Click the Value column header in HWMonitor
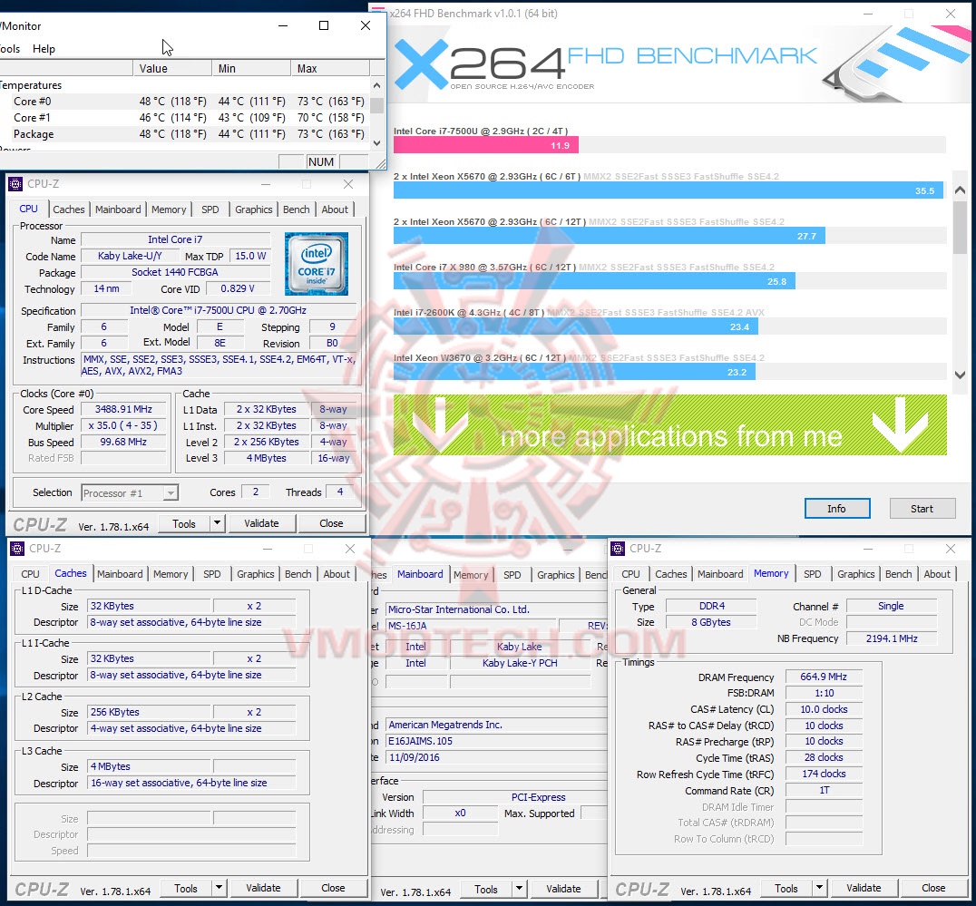976x906 pixels. point(172,68)
